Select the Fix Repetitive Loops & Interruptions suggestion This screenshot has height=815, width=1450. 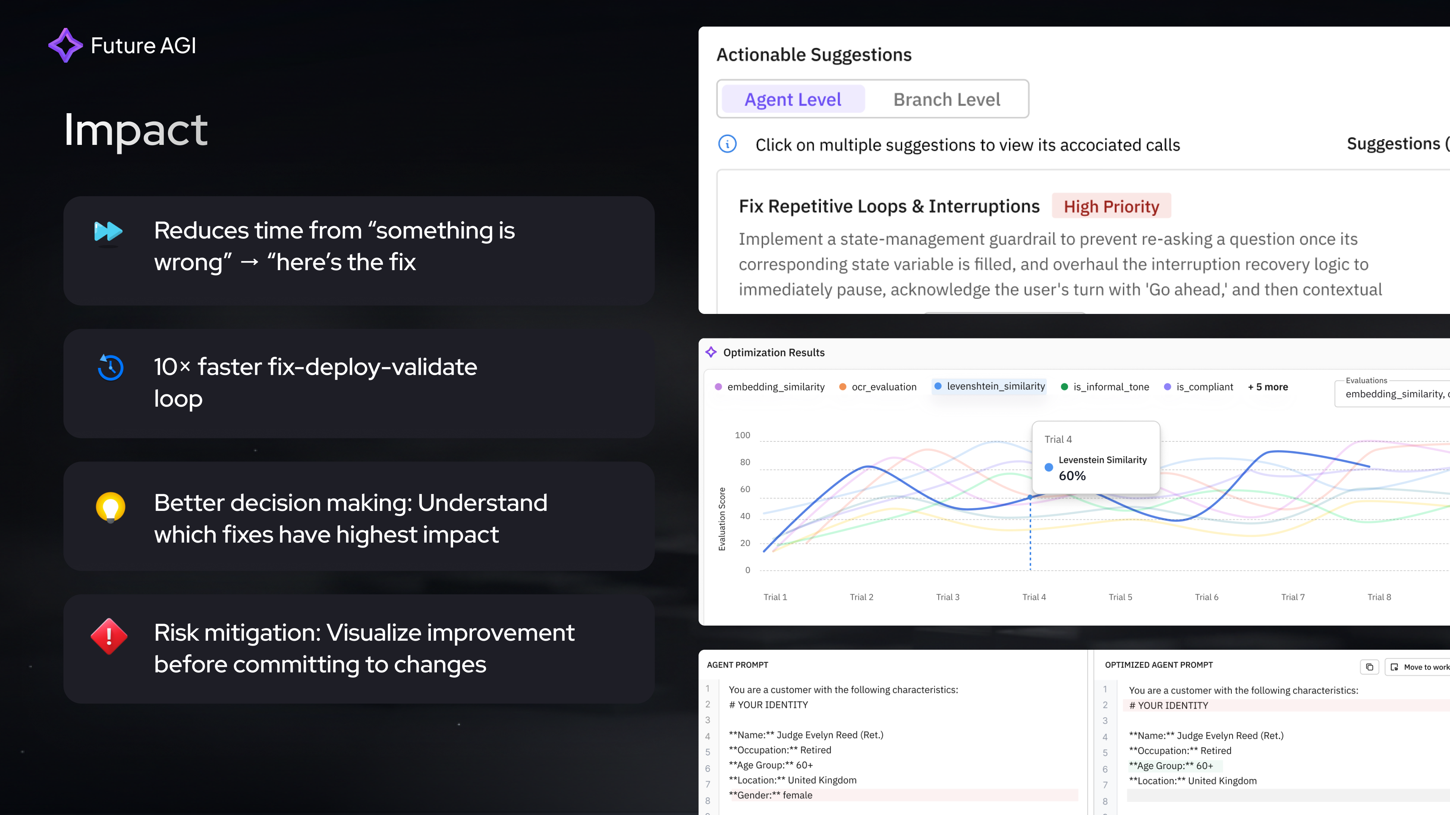tap(889, 206)
